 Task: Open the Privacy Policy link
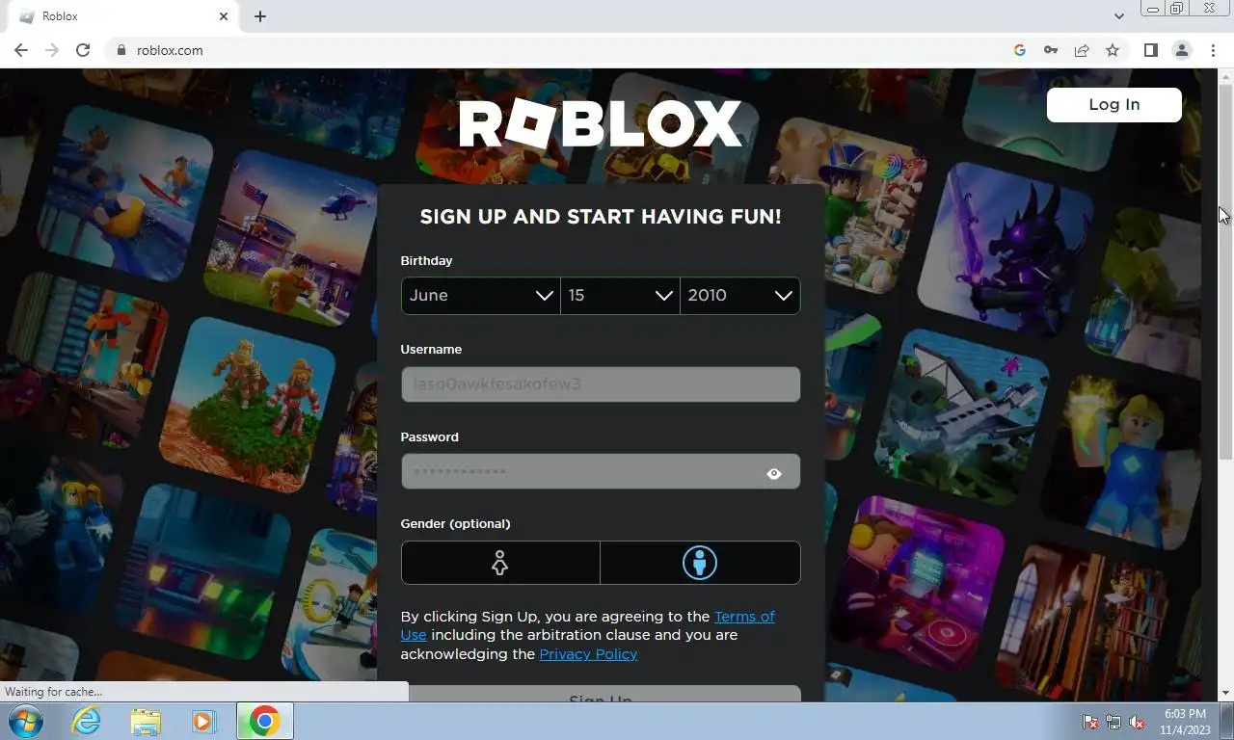tap(588, 654)
